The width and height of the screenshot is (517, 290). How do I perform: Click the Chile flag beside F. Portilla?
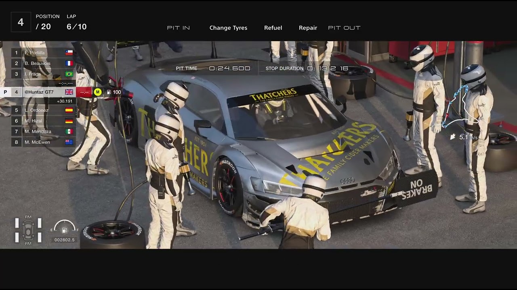pos(69,53)
